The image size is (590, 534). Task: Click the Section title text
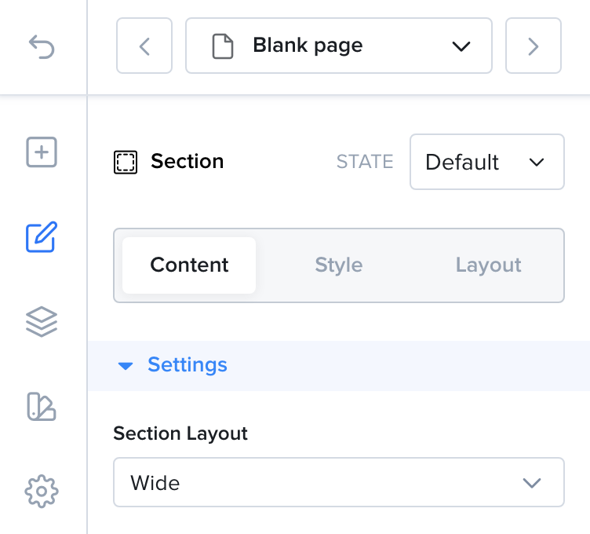[x=188, y=162]
